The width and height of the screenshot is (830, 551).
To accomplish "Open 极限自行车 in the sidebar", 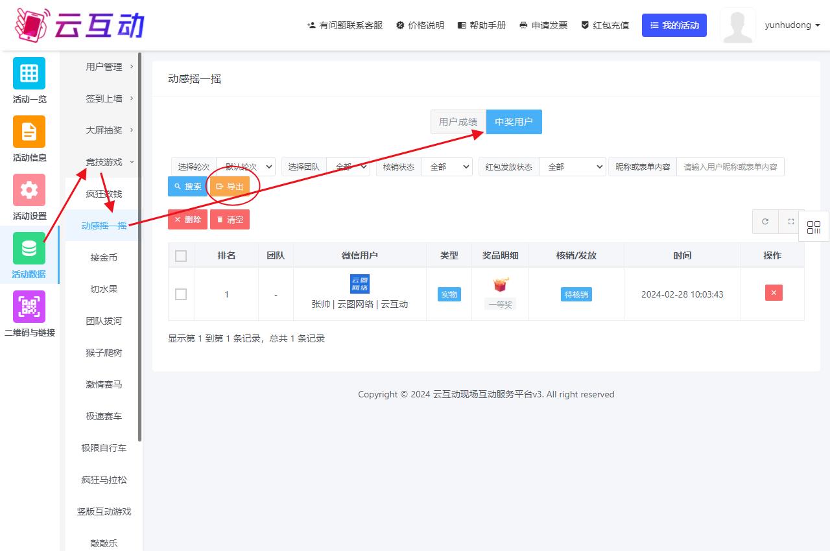I will point(104,448).
